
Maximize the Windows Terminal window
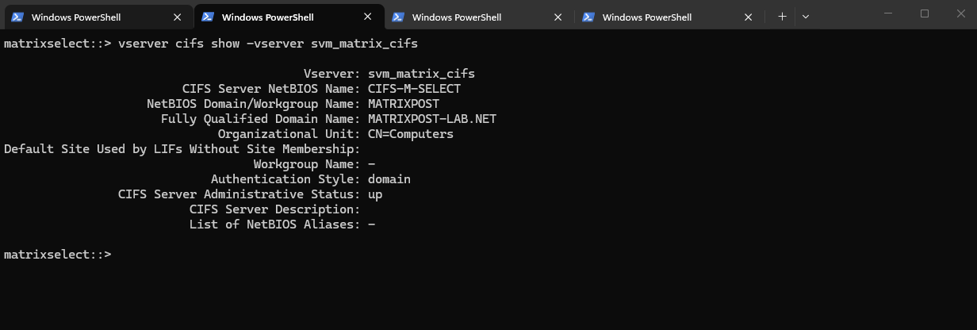click(x=925, y=13)
